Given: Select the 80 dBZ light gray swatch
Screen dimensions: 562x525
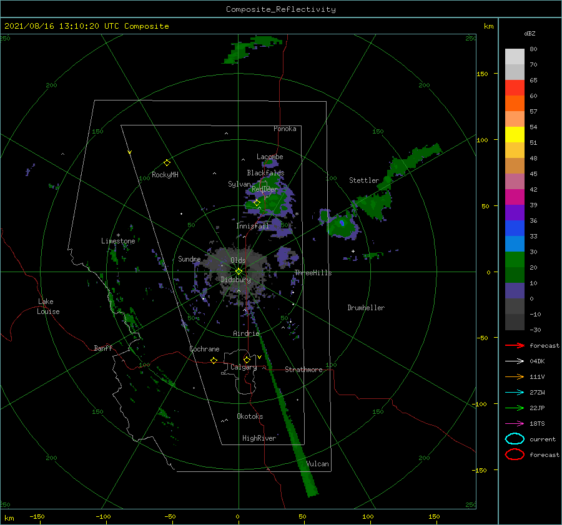Looking at the screenshot, I should pyautogui.click(x=515, y=56).
